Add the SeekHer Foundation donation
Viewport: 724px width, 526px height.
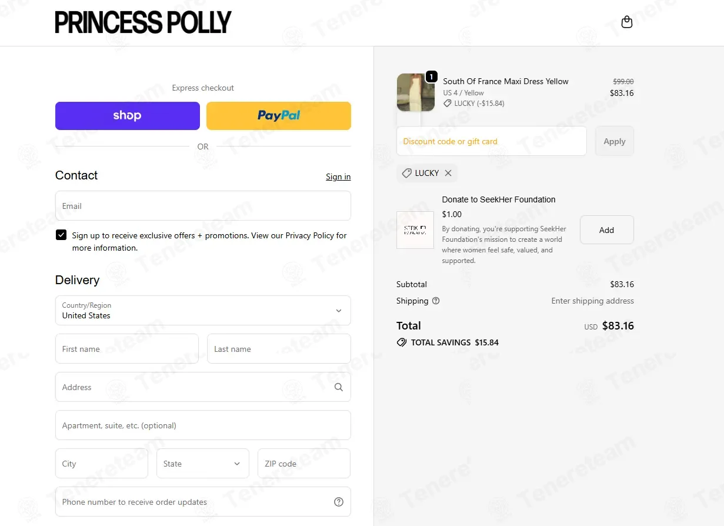point(607,230)
